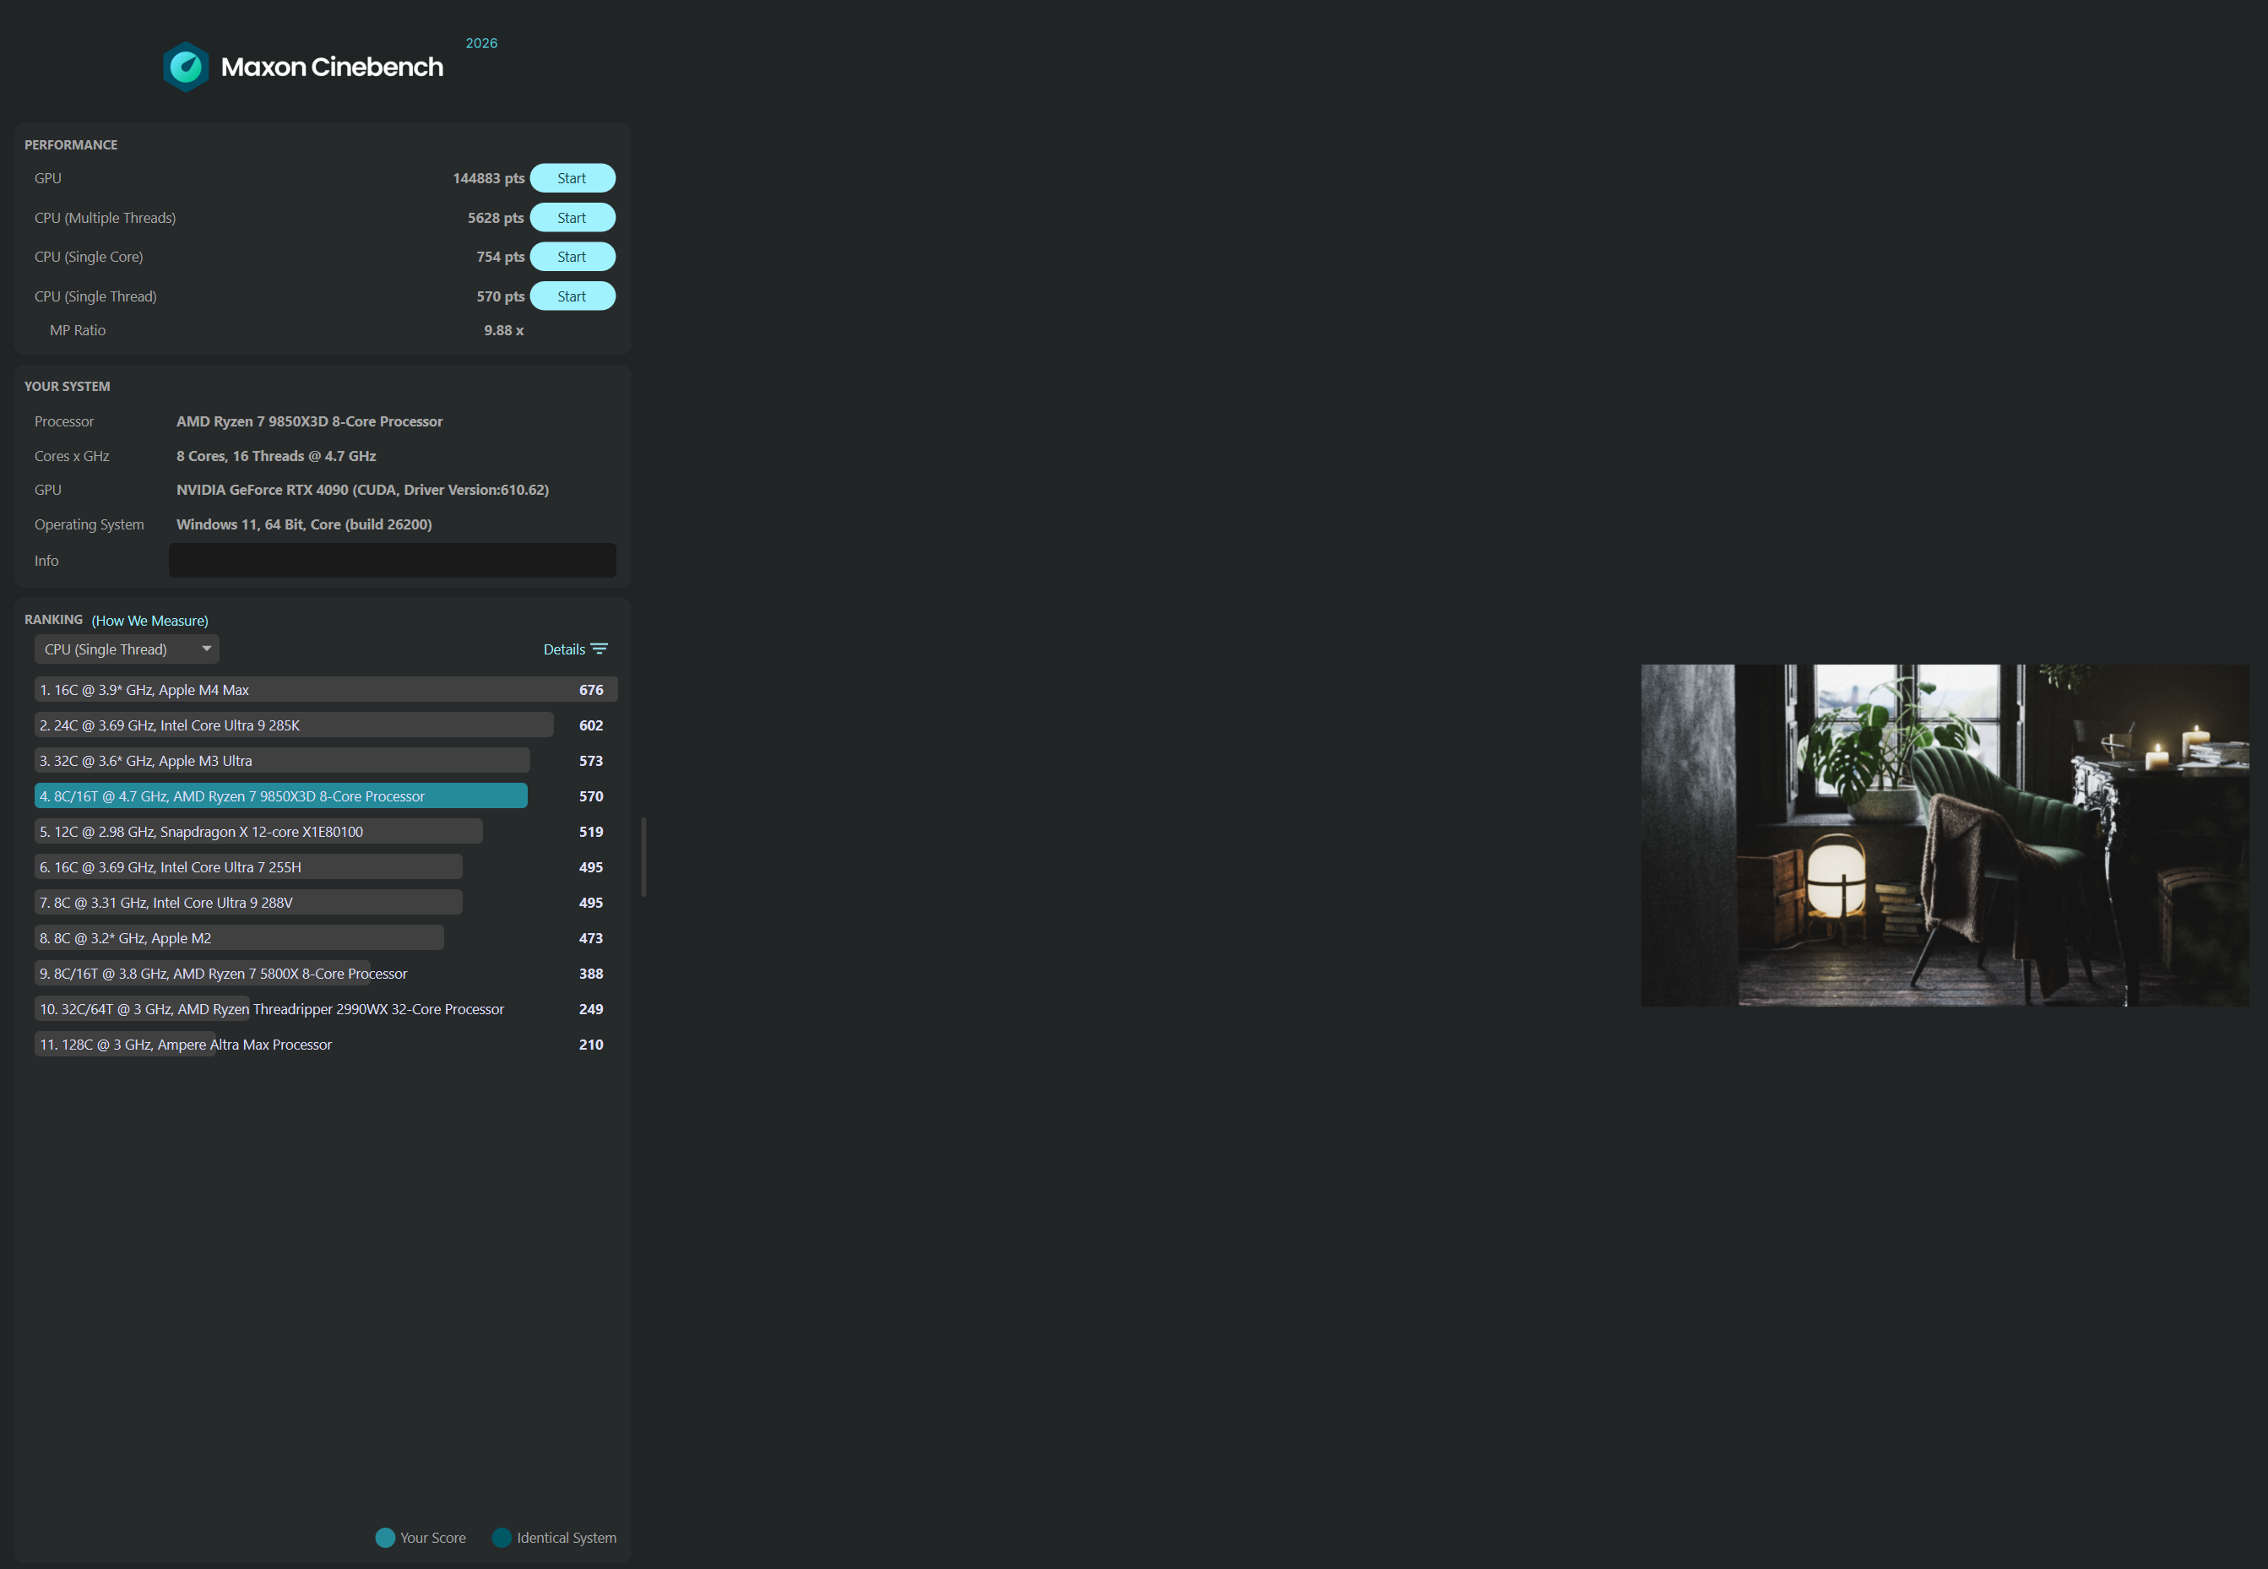Screen dimensions: 2268x1569
Task: Select the Snapdragon X 12-core X1E80100 row
Action: point(325,831)
